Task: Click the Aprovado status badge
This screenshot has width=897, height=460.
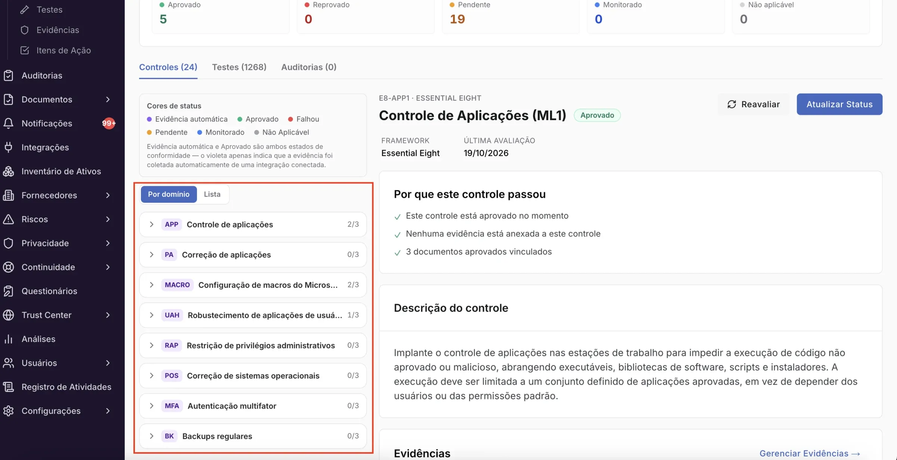Action: point(597,115)
